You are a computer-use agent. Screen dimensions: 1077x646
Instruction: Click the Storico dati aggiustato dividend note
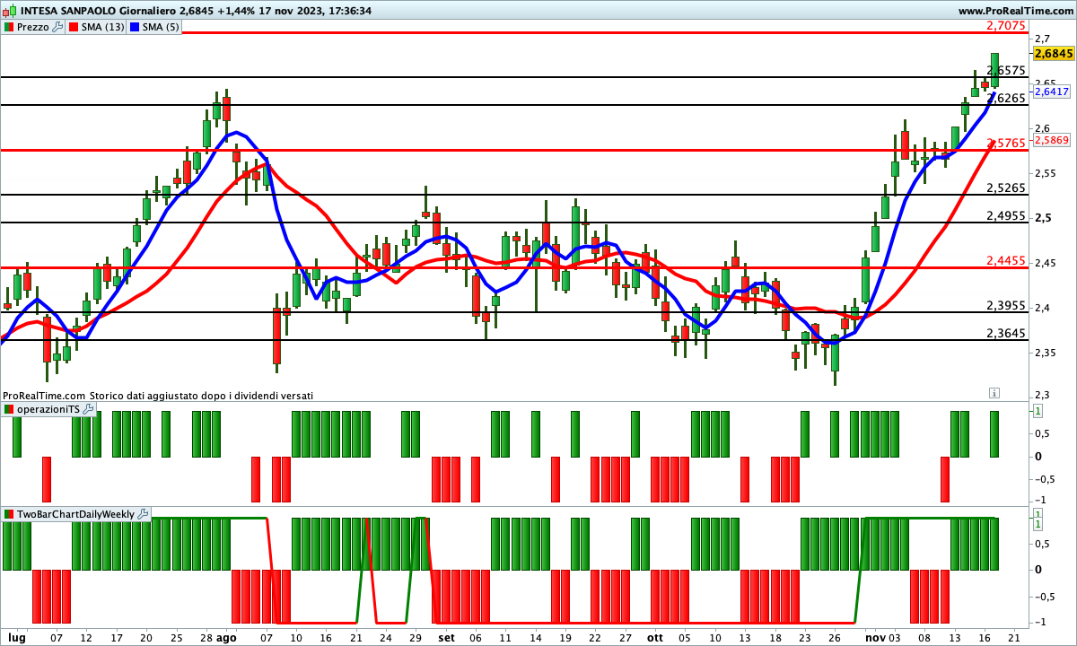tap(202, 395)
